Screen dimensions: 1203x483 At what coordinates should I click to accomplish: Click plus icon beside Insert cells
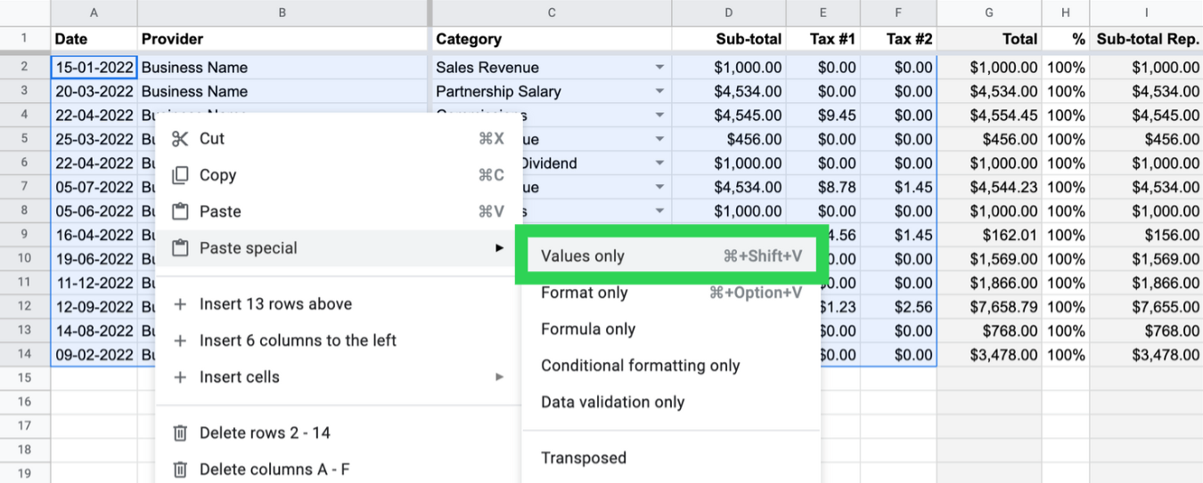tap(180, 377)
